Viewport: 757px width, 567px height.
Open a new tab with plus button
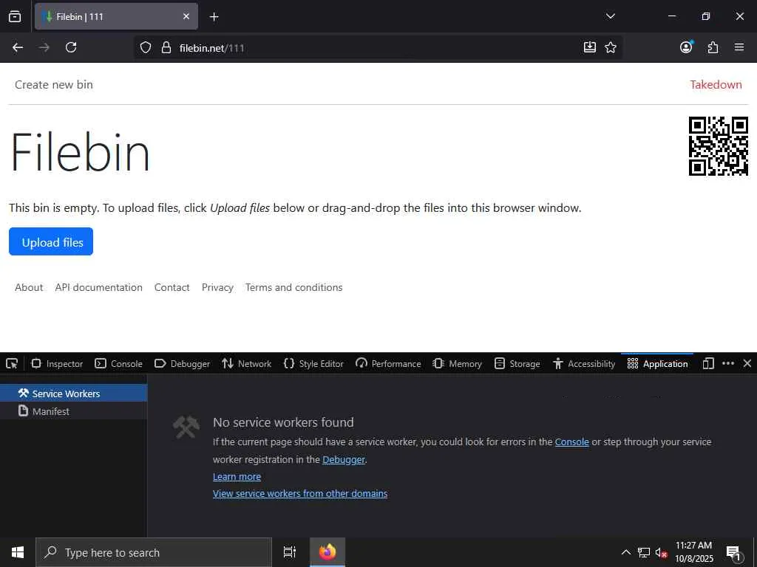click(214, 17)
